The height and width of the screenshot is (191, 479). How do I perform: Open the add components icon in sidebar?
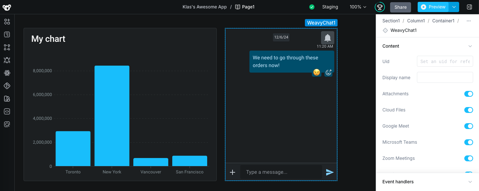[x=7, y=22]
